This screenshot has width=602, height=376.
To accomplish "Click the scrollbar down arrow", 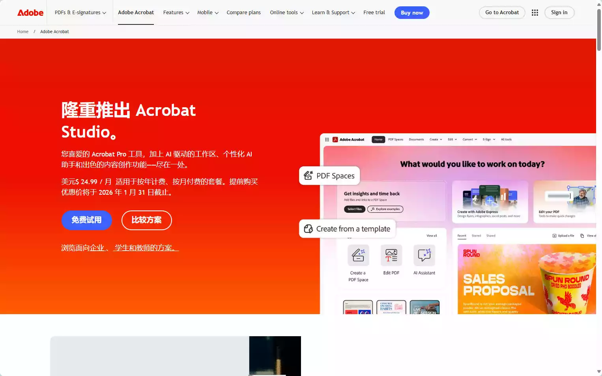I will (599, 372).
